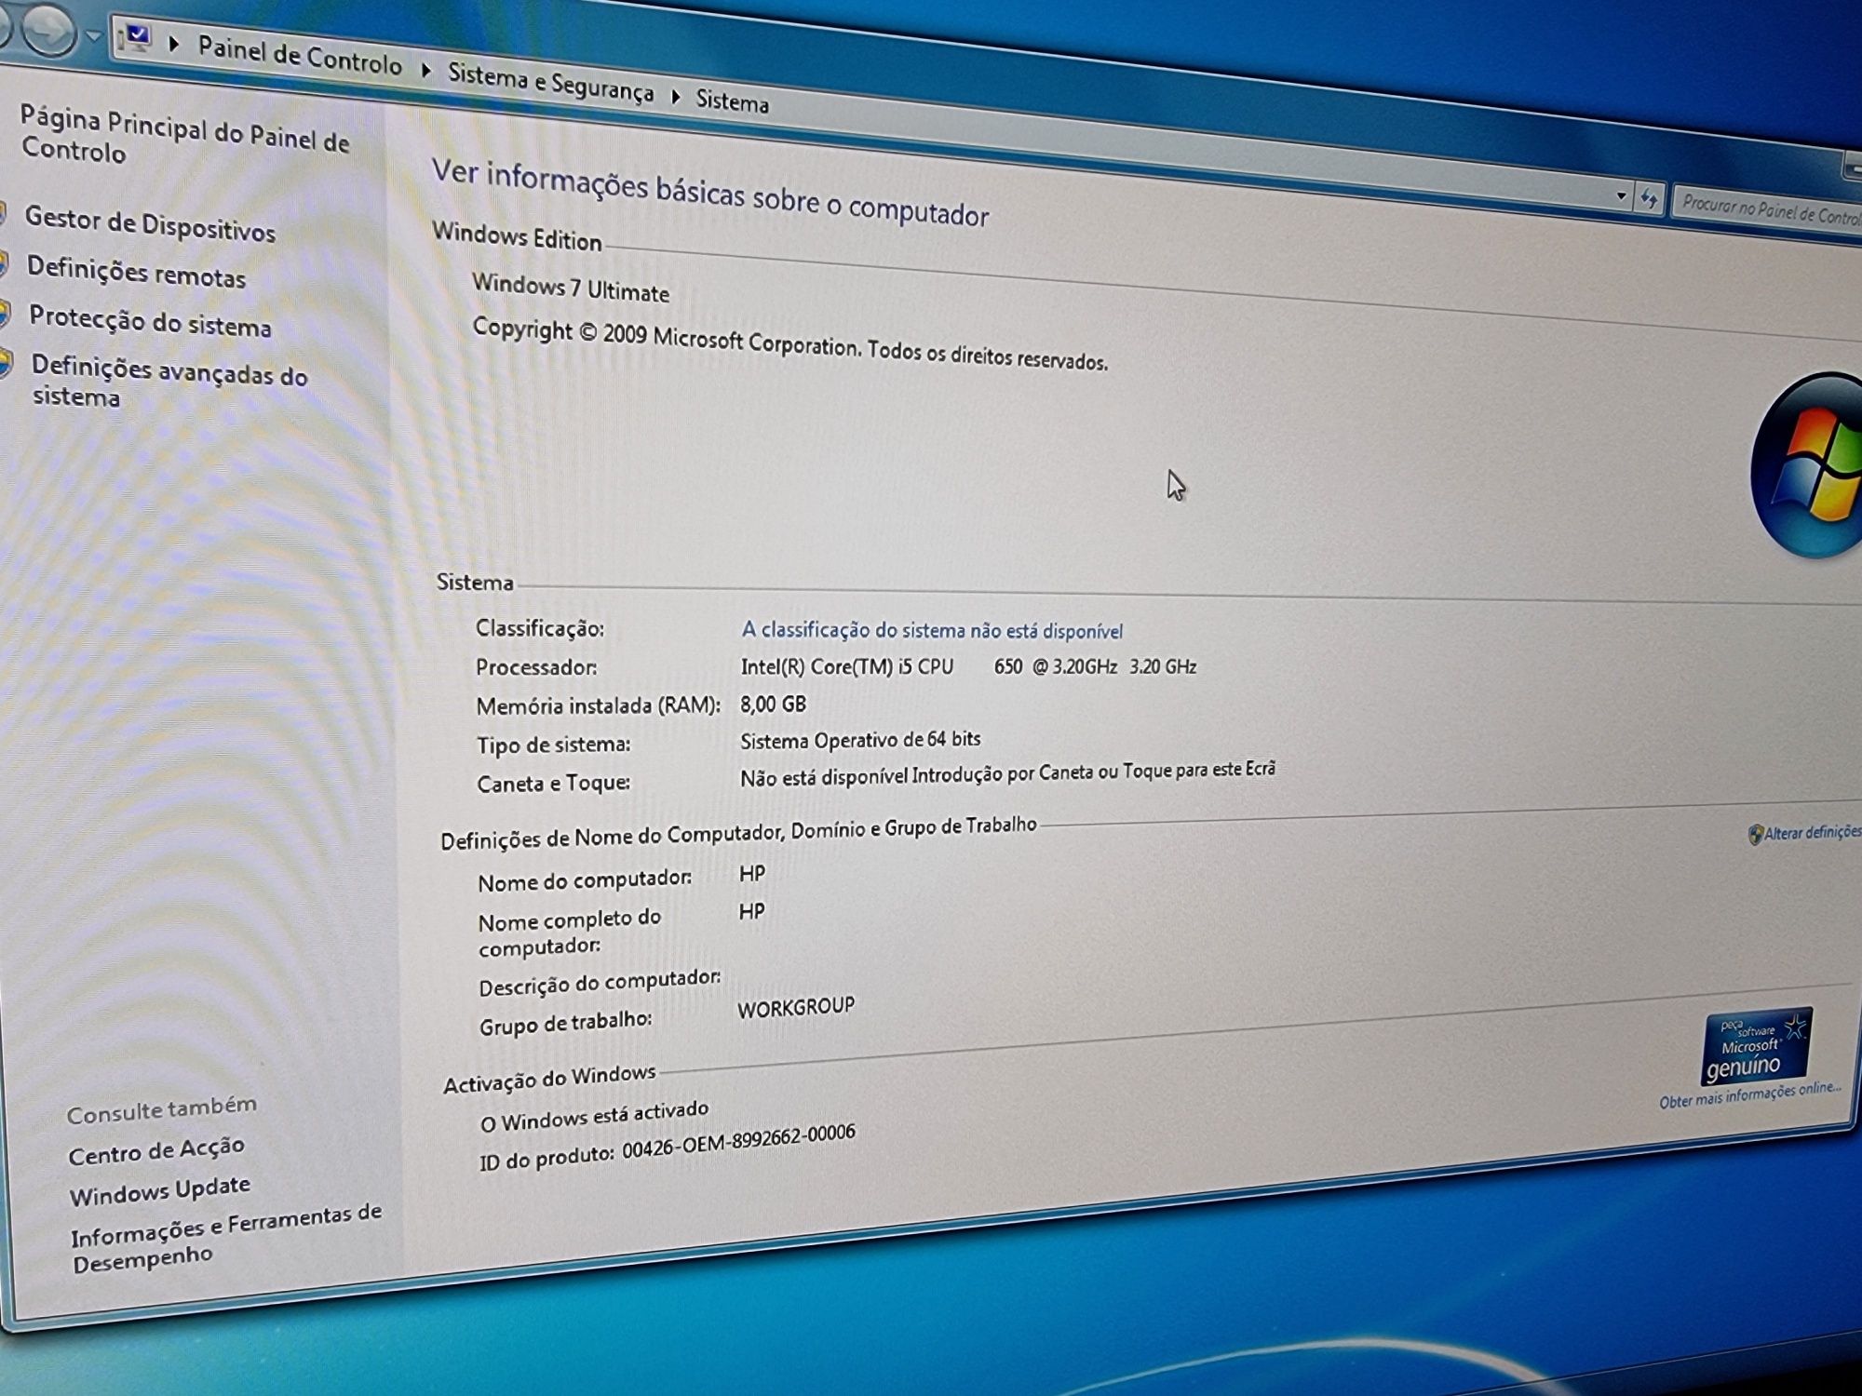Click the Caneta e Toque unavailable text

(x=1007, y=773)
